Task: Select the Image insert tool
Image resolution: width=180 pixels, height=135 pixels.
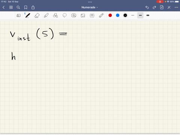Action: tap(83, 15)
